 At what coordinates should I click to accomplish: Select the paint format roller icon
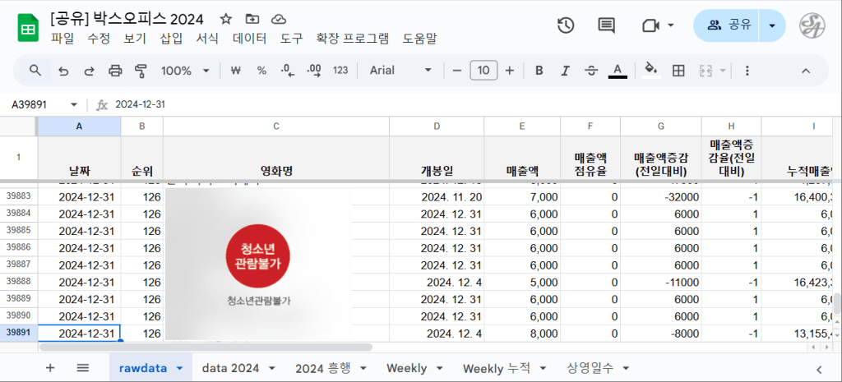tap(140, 71)
